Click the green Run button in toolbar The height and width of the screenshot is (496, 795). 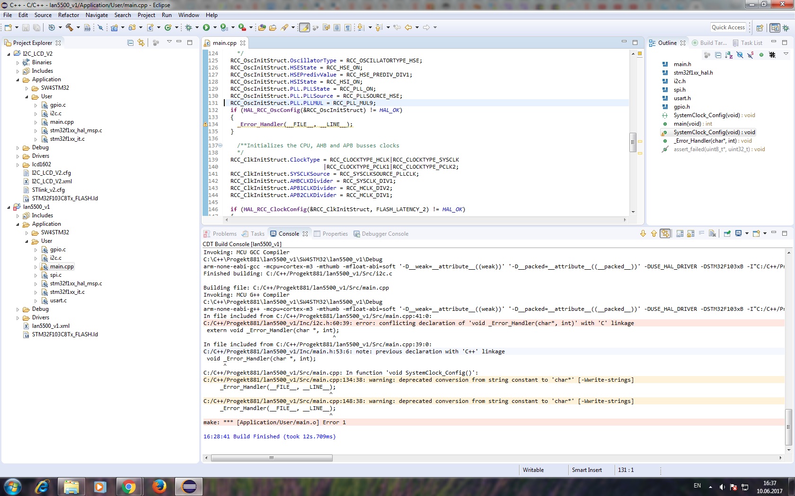[206, 27]
